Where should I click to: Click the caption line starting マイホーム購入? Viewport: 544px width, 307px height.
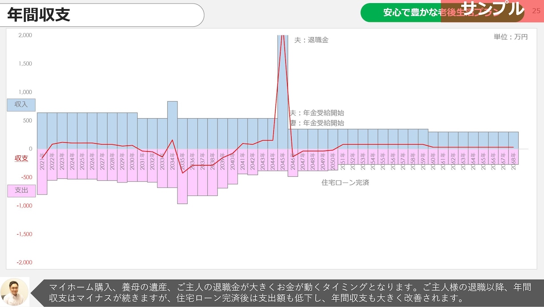click(x=290, y=287)
